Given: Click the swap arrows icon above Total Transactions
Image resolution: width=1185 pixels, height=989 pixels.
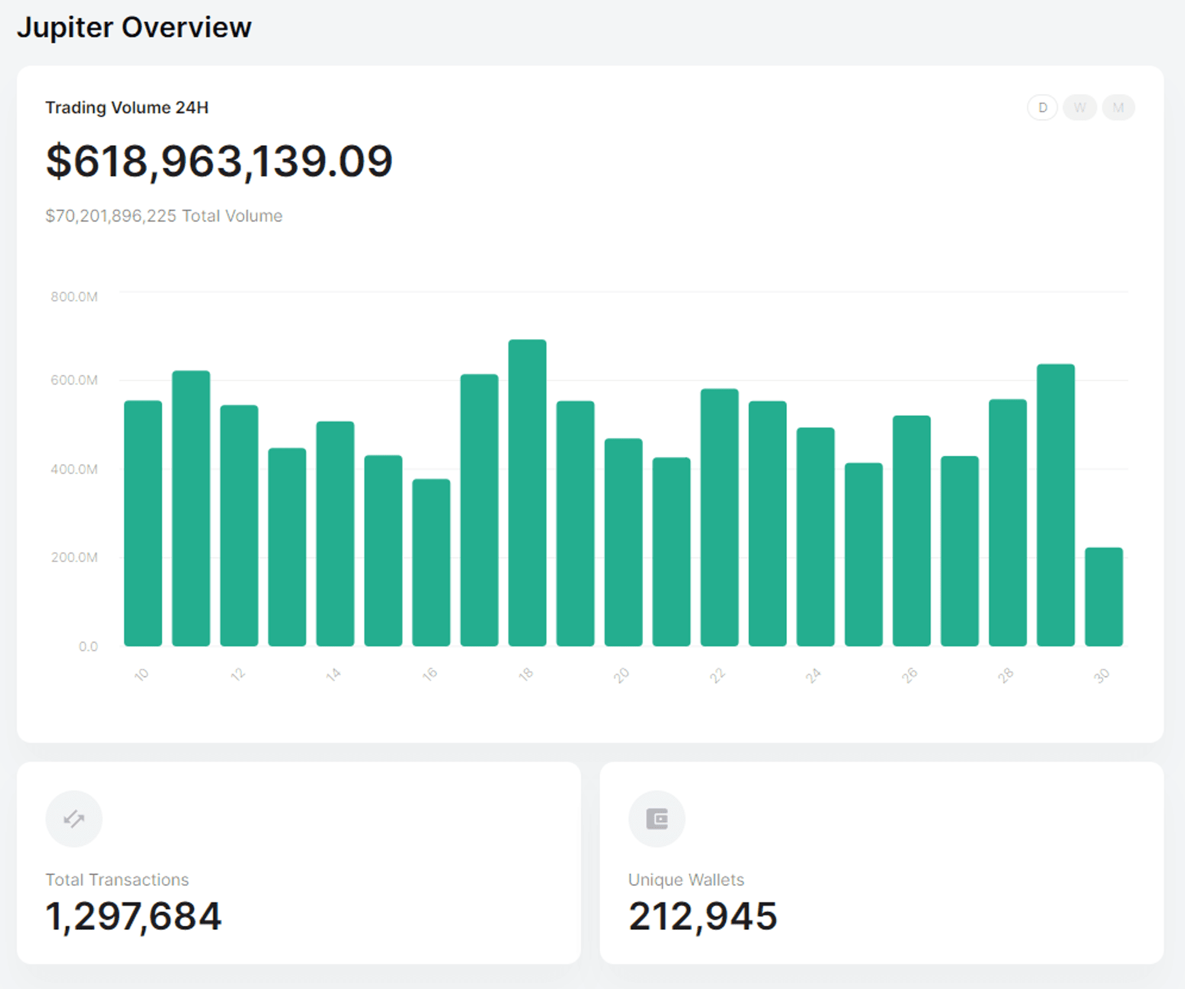Looking at the screenshot, I should pos(74,819).
